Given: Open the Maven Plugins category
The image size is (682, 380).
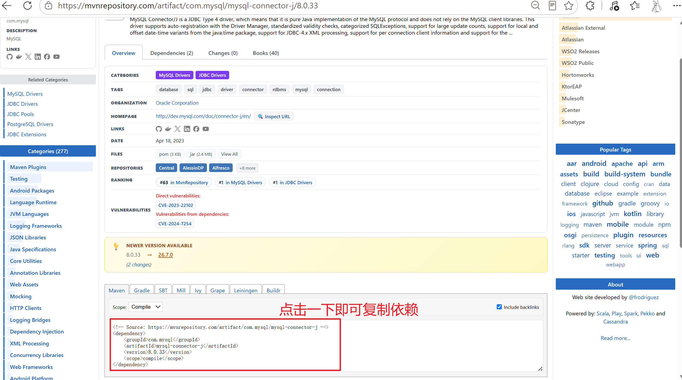Looking at the screenshot, I should pos(28,167).
